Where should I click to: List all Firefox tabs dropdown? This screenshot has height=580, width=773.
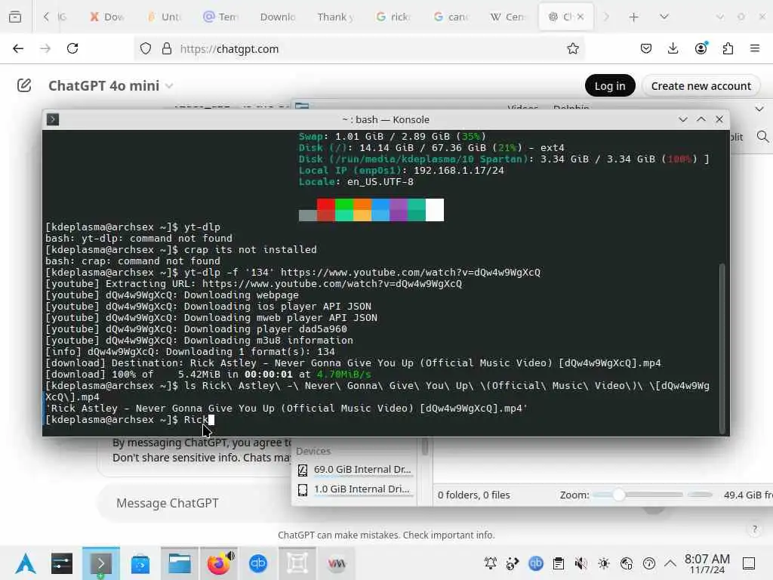pos(664,17)
